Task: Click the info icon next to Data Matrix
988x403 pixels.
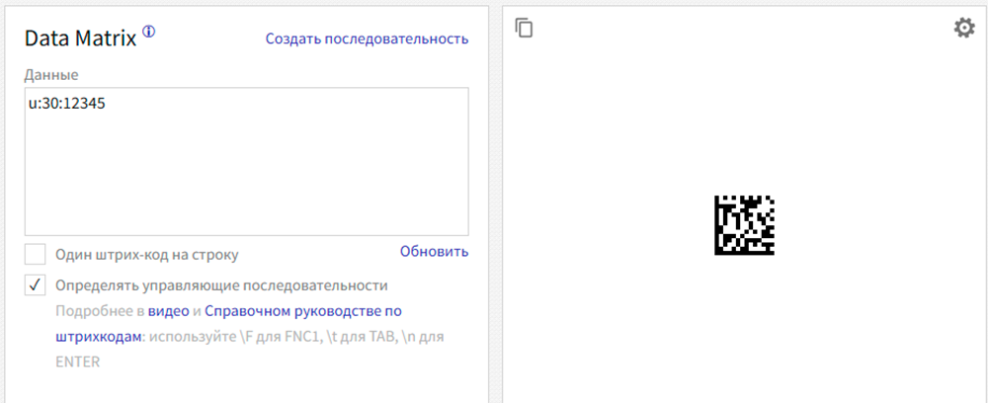Action: click(x=148, y=33)
